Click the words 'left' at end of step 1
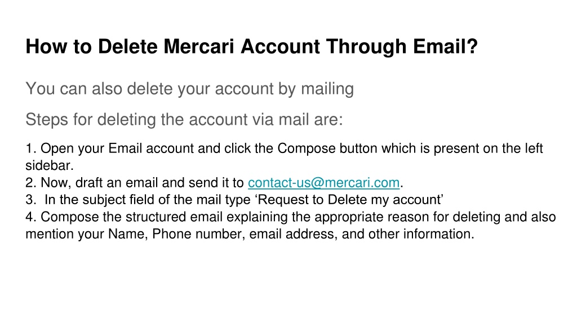The height and width of the screenshot is (324, 577). tap(532, 148)
